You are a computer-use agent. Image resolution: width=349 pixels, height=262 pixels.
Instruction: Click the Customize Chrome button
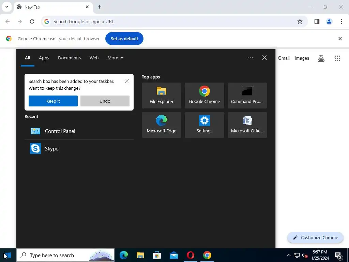coord(315,237)
